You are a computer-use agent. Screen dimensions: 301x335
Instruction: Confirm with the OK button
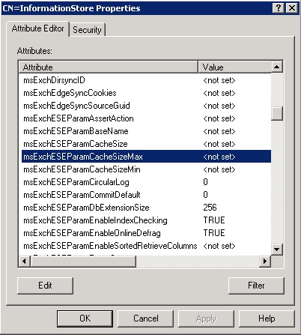[x=85, y=319]
